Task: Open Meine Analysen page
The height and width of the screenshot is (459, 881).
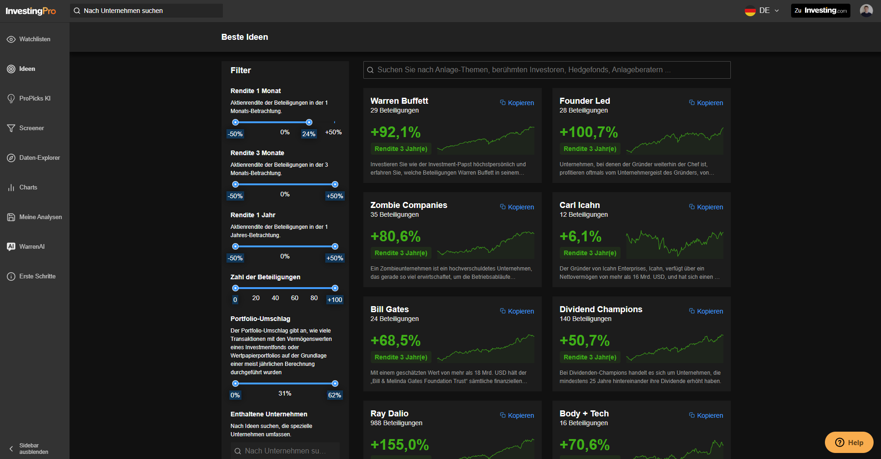Action: tap(35, 217)
